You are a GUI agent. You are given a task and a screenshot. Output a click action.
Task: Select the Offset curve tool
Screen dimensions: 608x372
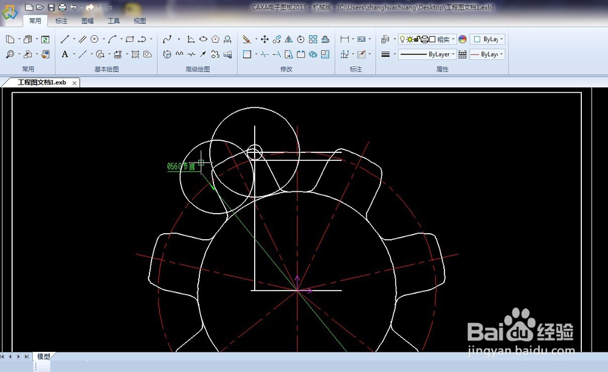[x=325, y=39]
